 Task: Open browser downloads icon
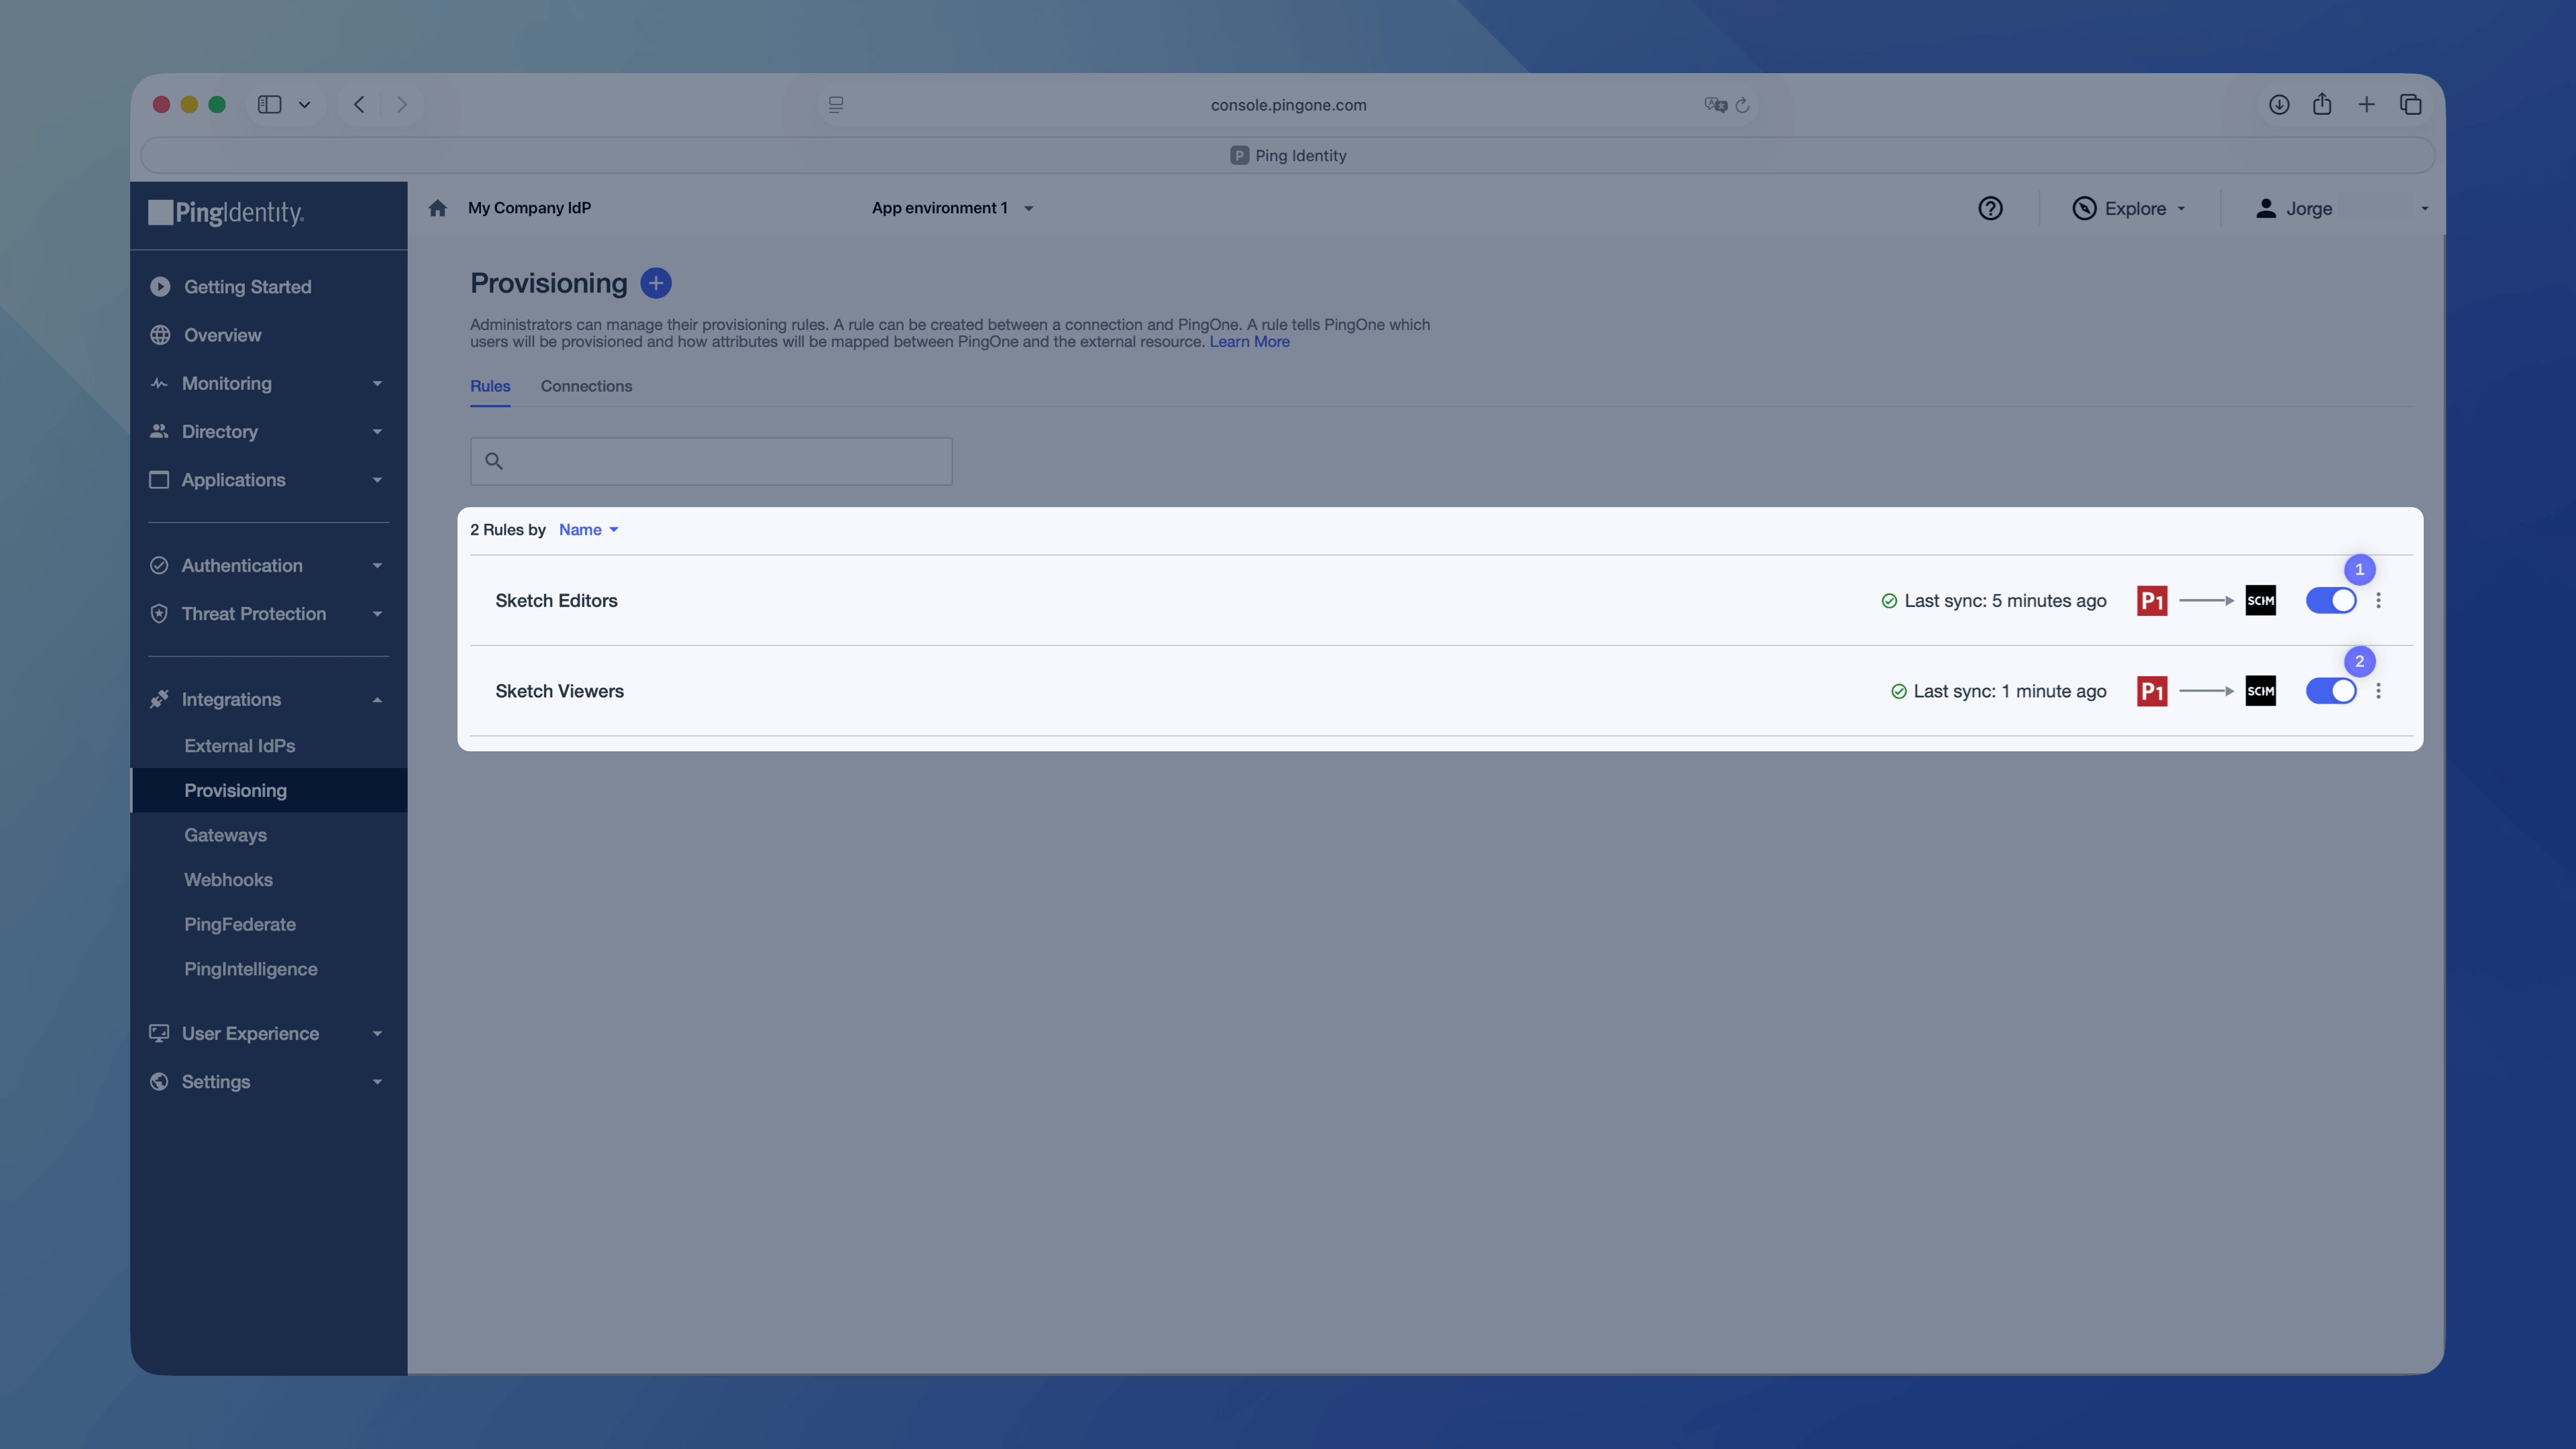2279,104
